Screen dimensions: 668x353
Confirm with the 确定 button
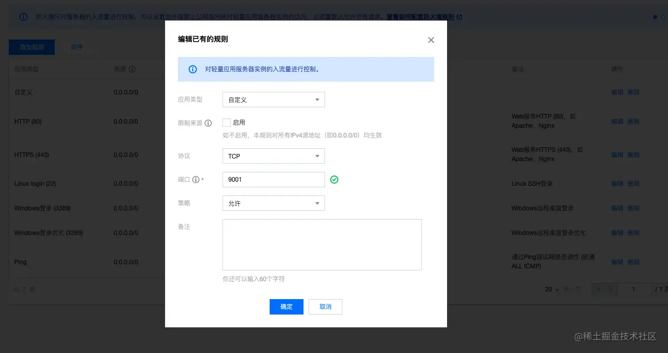pyautogui.click(x=287, y=307)
